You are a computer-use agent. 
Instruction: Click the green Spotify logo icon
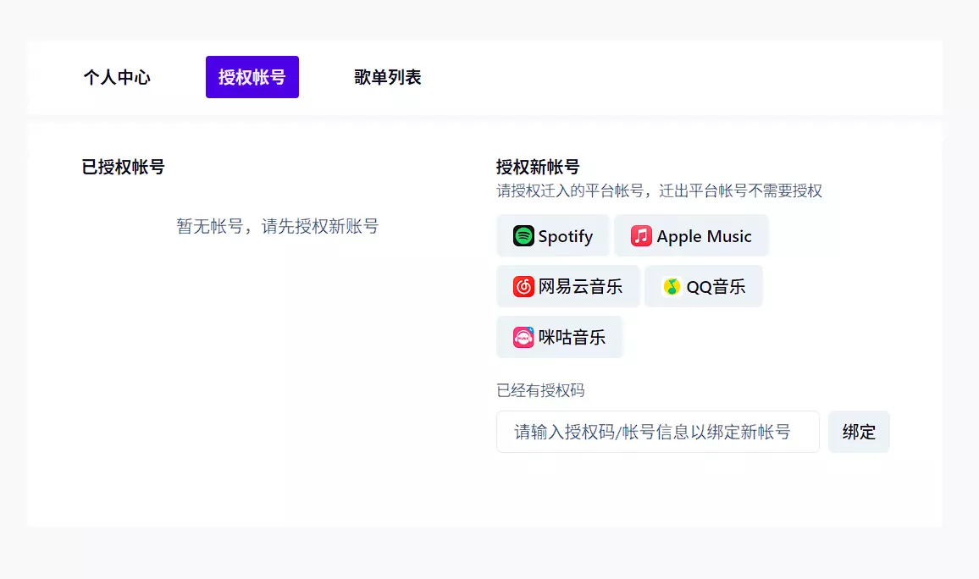coord(523,236)
